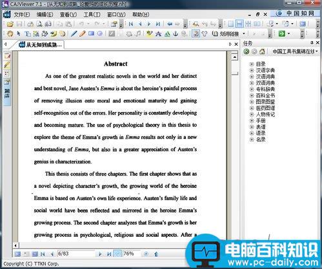Expand the 汉语字典 tree node
322x269 pixels.
click(251, 70)
